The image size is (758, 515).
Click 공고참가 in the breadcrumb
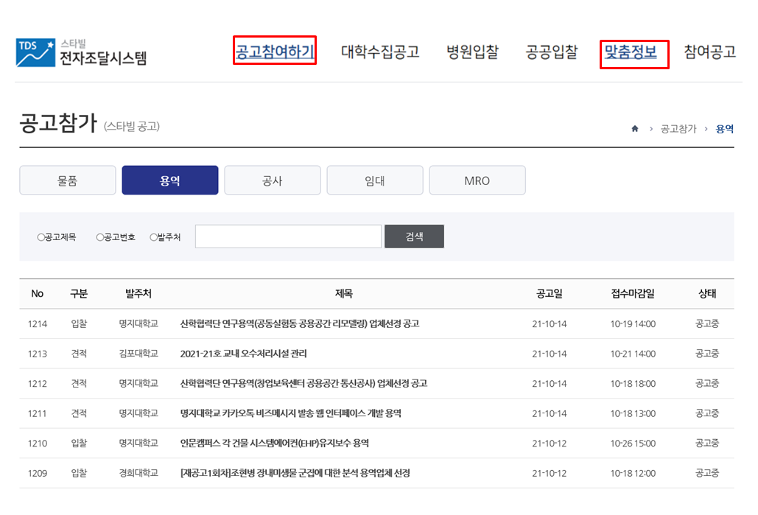point(678,129)
